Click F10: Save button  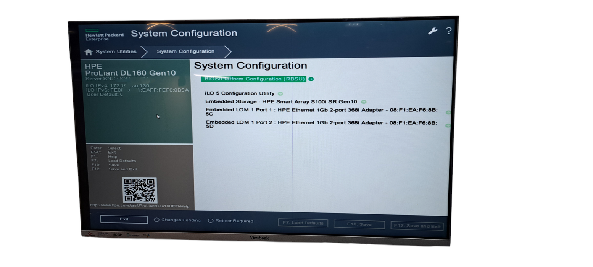point(359,224)
